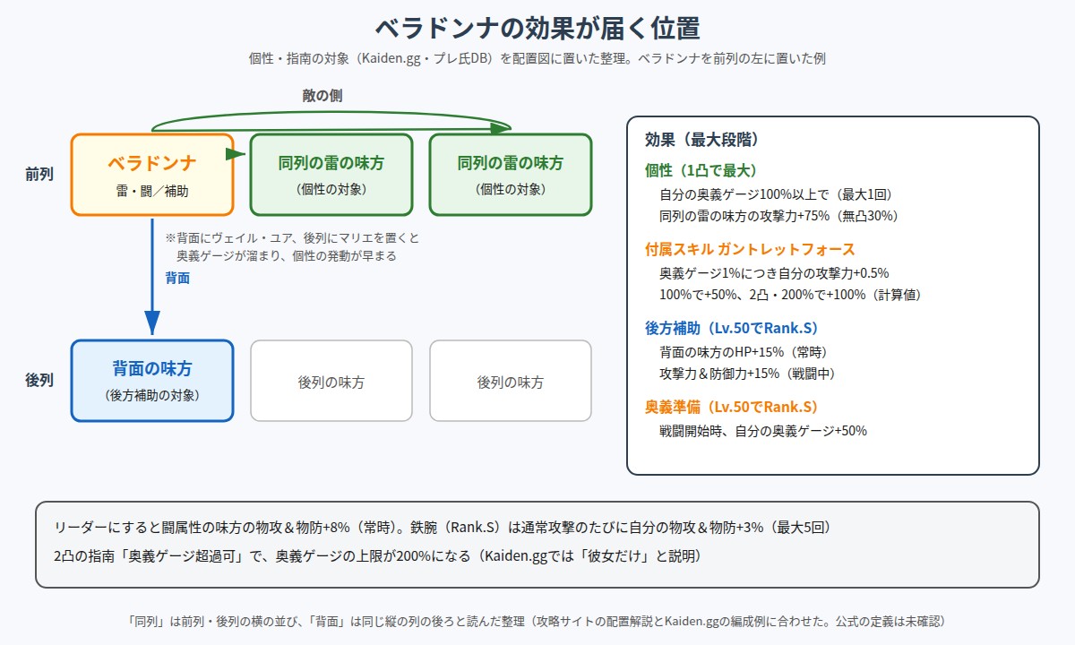Click the 奥義ゲージ1%につき line
The width and height of the screenshot is (1075, 645).
(774, 272)
